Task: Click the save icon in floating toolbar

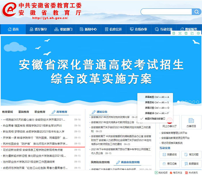Action: click(186, 34)
